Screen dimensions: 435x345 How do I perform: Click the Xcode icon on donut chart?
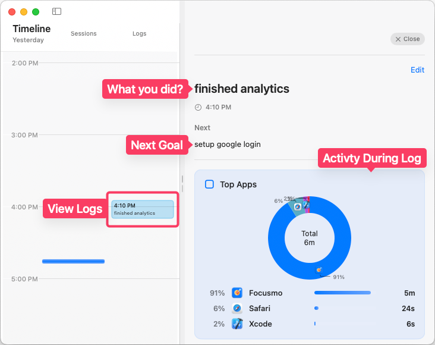click(x=305, y=204)
